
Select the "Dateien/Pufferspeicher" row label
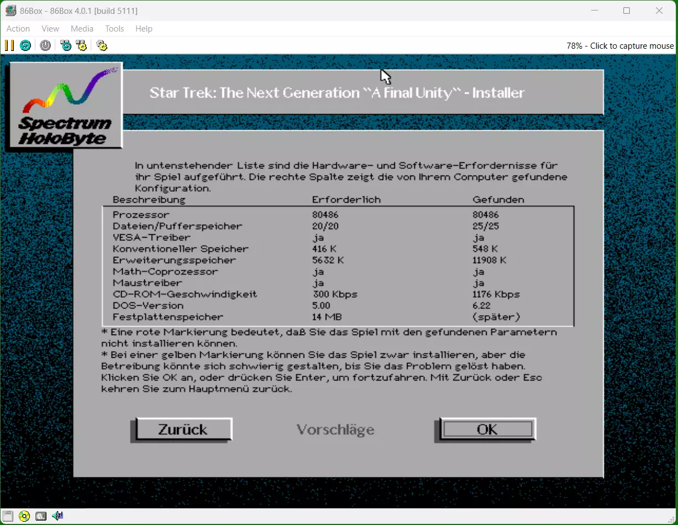point(178,226)
